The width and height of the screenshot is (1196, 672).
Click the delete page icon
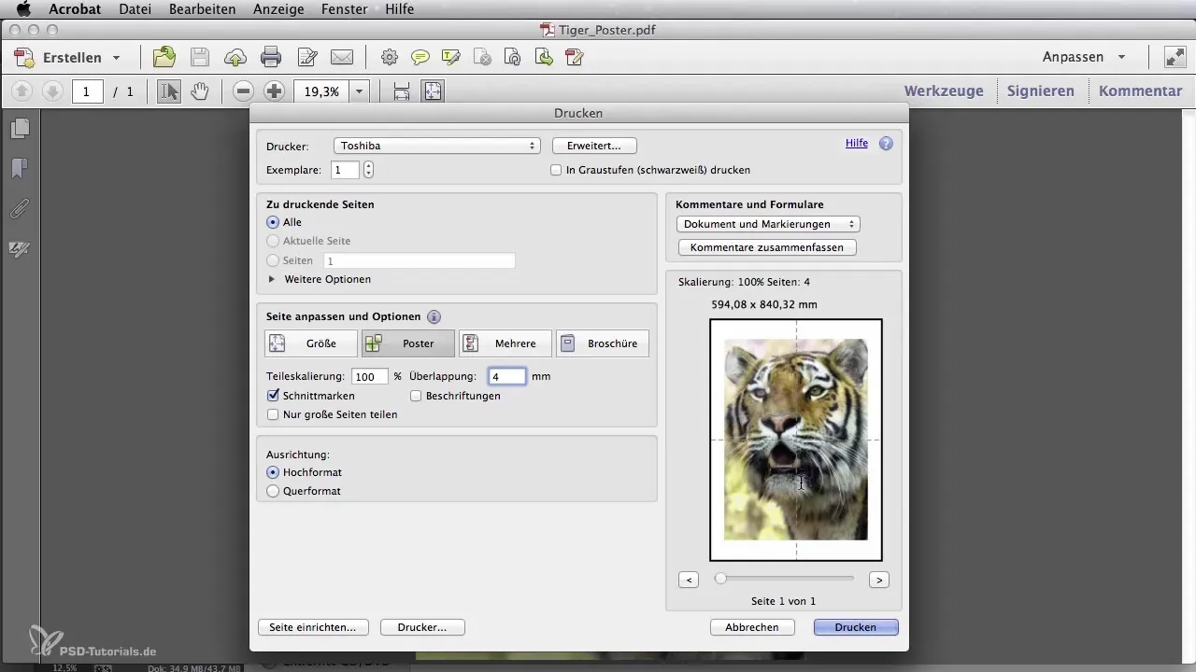click(x=482, y=58)
